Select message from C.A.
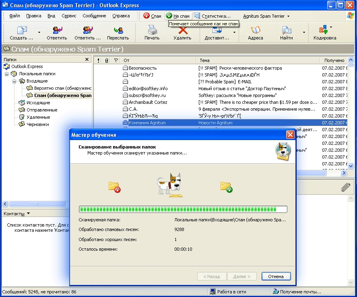Image resolution: width=357 pixels, height=297 pixels. (x=220, y=109)
